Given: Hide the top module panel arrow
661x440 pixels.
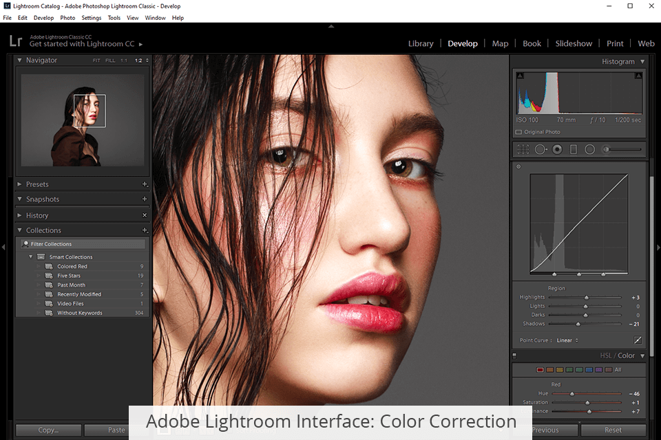Looking at the screenshot, I should click(x=331, y=26).
